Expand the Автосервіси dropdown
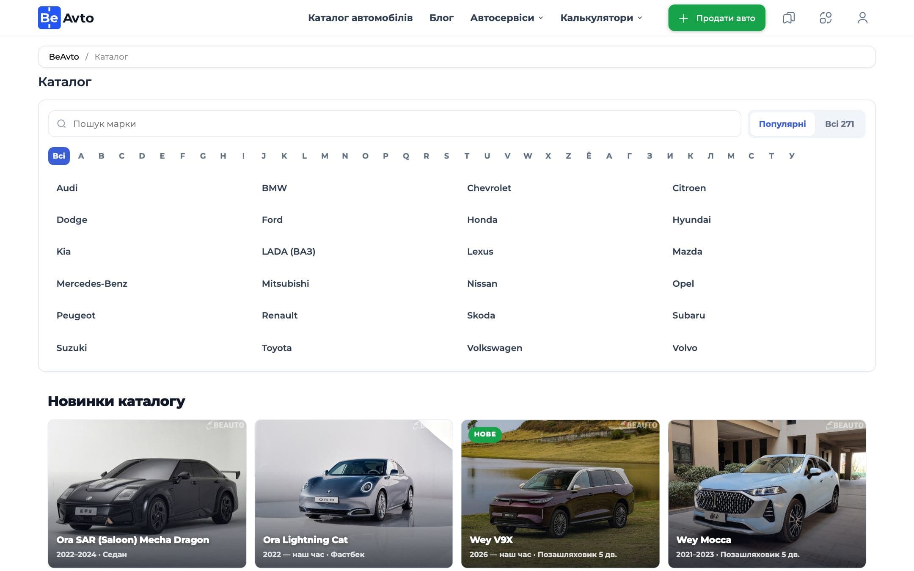The image size is (914, 571). pos(507,18)
